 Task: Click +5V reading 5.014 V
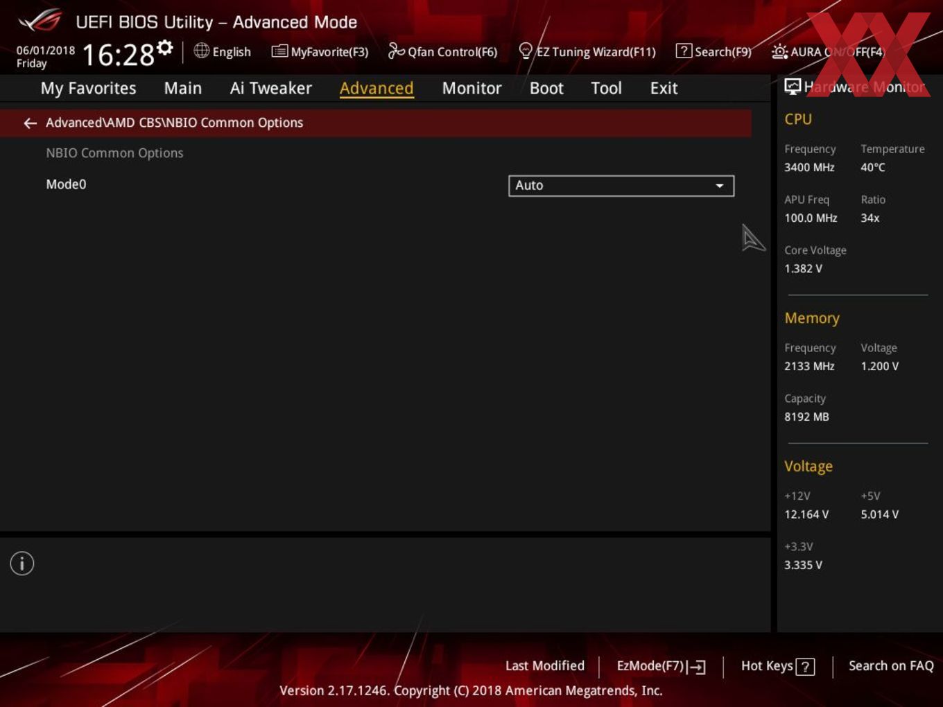(x=880, y=515)
